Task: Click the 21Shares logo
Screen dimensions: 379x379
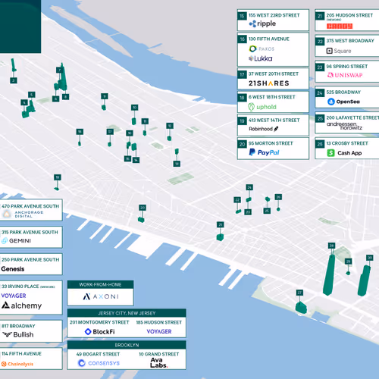Action: (x=269, y=83)
